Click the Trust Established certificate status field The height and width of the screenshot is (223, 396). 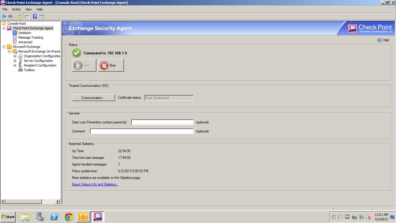coord(169,98)
